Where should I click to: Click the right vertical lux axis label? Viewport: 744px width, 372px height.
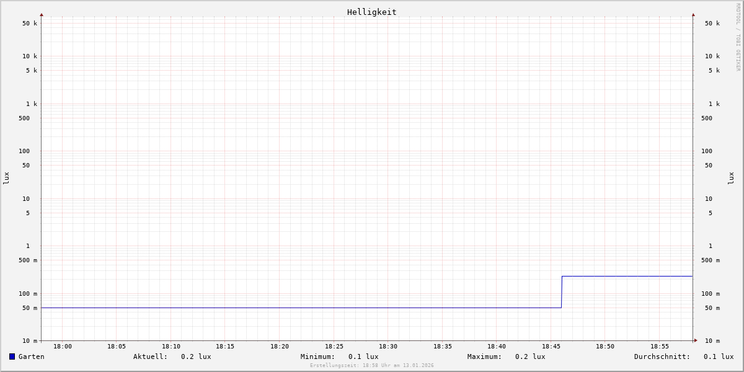tap(731, 178)
